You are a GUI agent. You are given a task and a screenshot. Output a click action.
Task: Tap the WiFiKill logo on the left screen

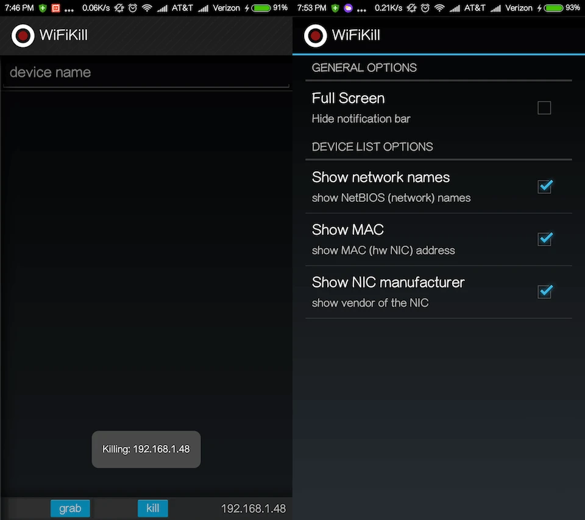(23, 35)
